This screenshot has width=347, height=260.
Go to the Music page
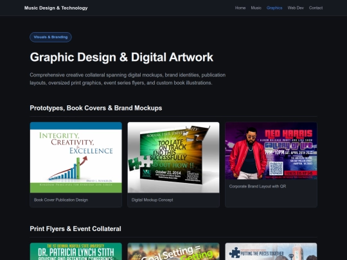pos(256,8)
